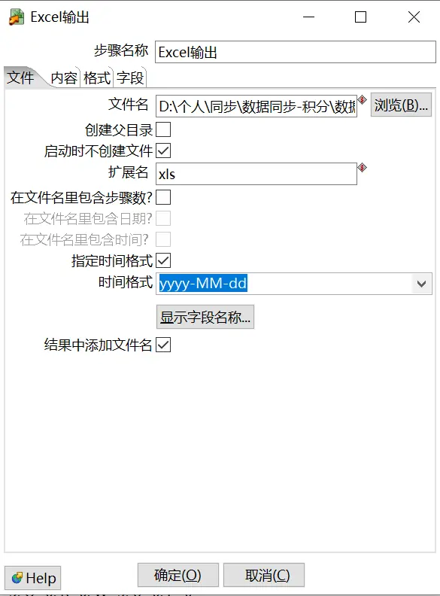Image resolution: width=440 pixels, height=596 pixels.
Task: Confirm with the 确定(O) button
Action: (x=178, y=575)
